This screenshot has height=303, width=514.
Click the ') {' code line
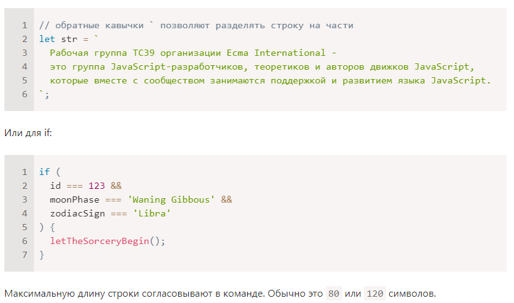pos(47,227)
